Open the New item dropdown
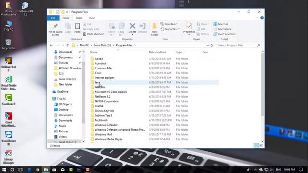The height and width of the screenshot is (173, 308). pos(169,24)
